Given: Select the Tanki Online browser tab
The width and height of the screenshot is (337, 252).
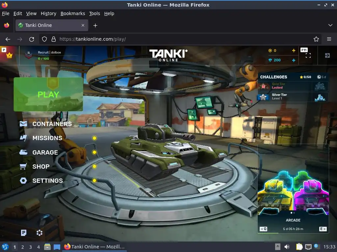Looking at the screenshot, I should 52,25.
